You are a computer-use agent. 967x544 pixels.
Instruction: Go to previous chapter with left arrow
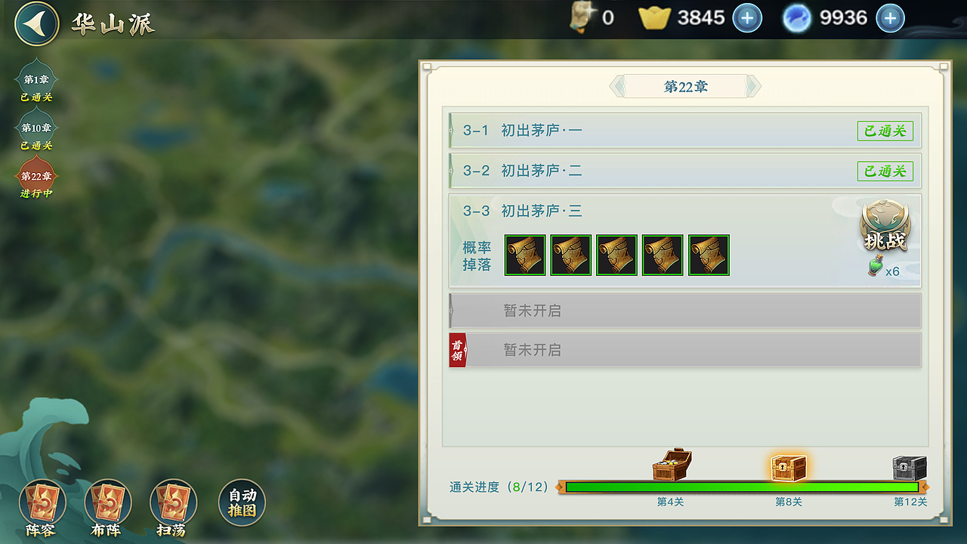pos(618,86)
